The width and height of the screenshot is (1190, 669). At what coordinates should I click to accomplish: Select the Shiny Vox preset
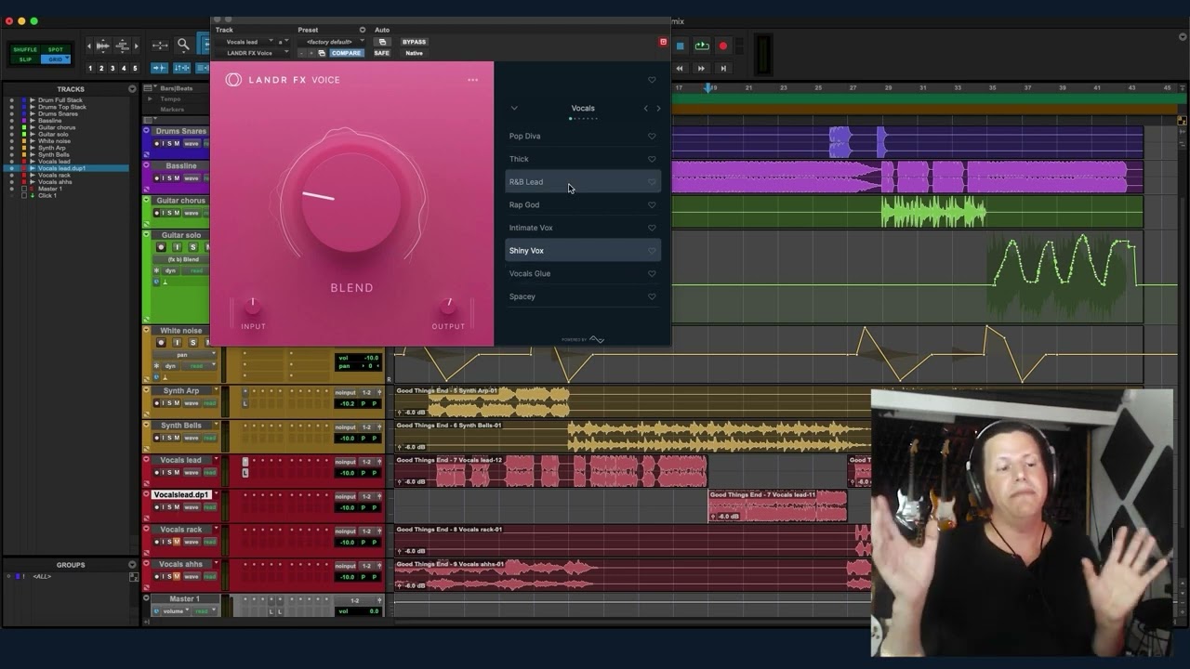[x=583, y=251]
